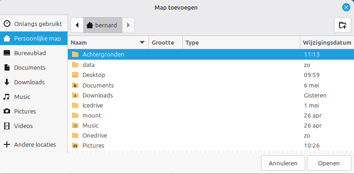
Task: Click the Pictures folder icon in list
Action: point(75,146)
